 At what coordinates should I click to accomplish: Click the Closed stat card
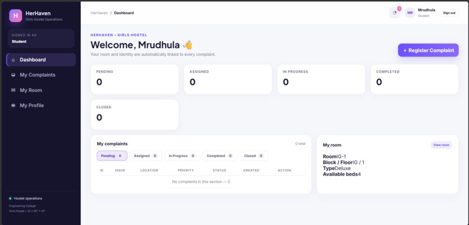tap(134, 115)
